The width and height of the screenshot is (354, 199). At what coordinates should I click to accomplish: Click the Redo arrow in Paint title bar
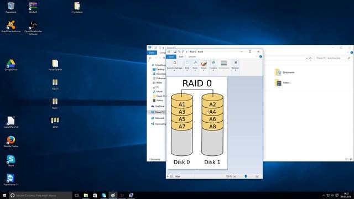(x=183, y=51)
